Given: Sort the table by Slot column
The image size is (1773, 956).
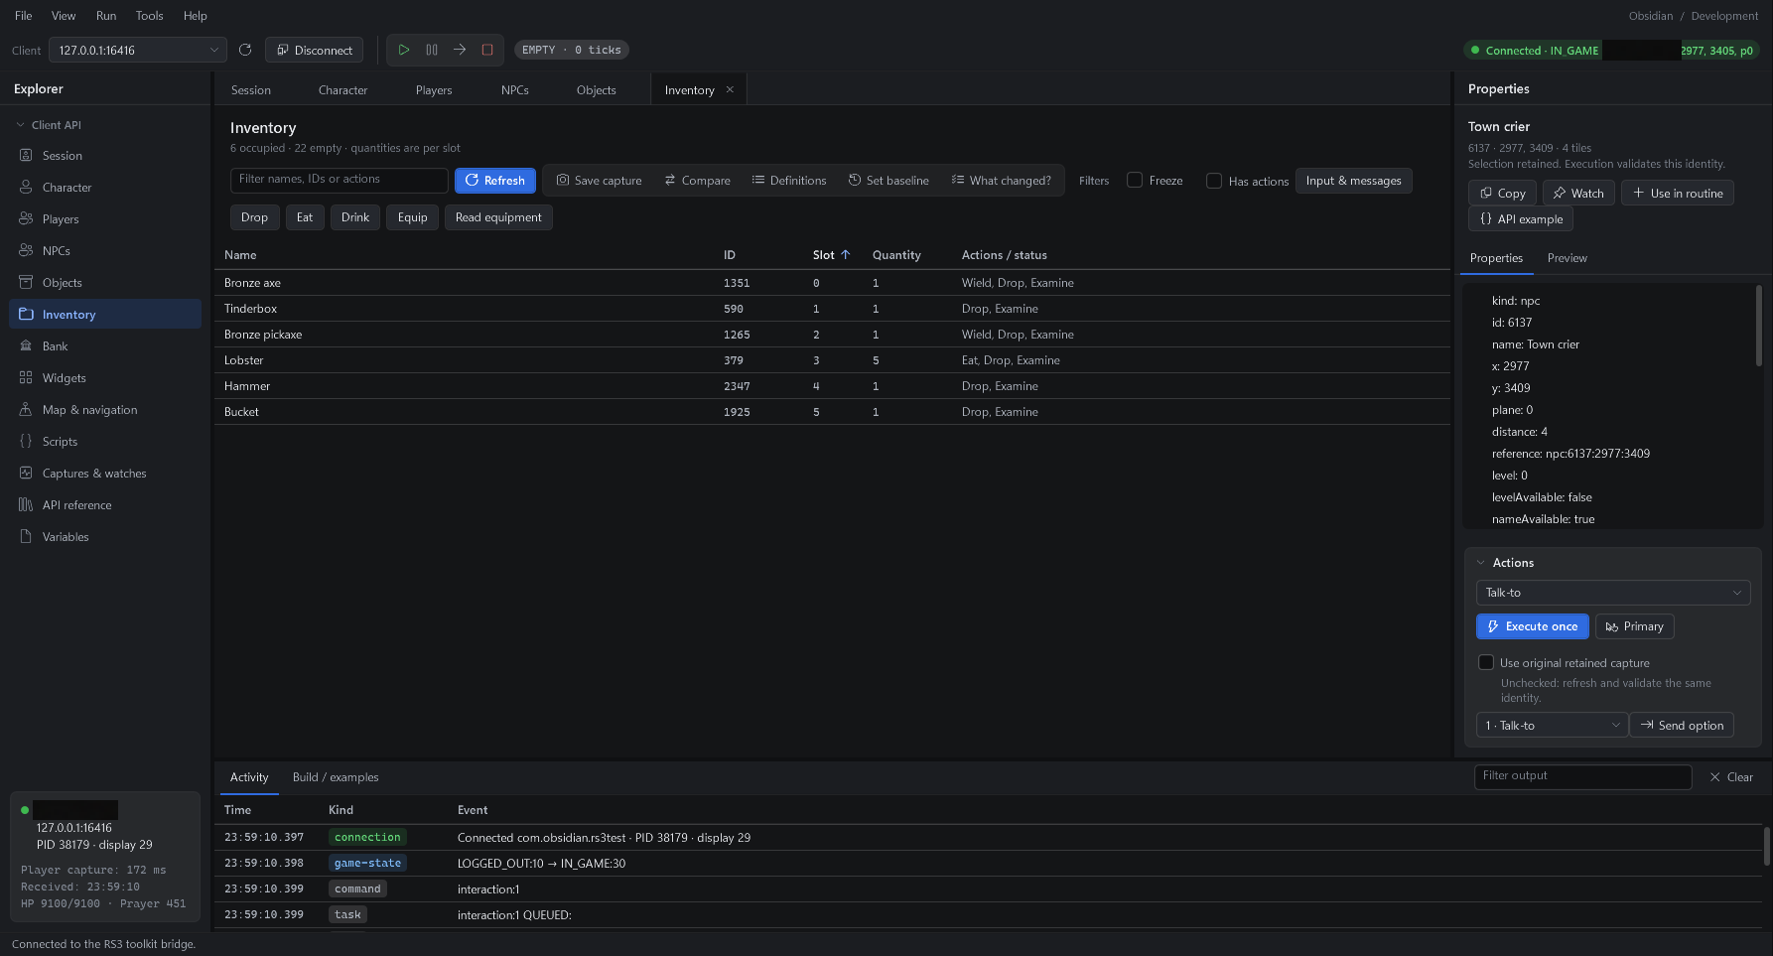Looking at the screenshot, I should coord(832,255).
